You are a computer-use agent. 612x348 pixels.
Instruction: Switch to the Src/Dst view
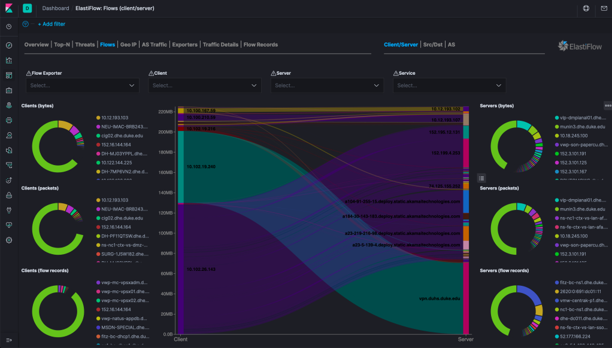tap(433, 45)
